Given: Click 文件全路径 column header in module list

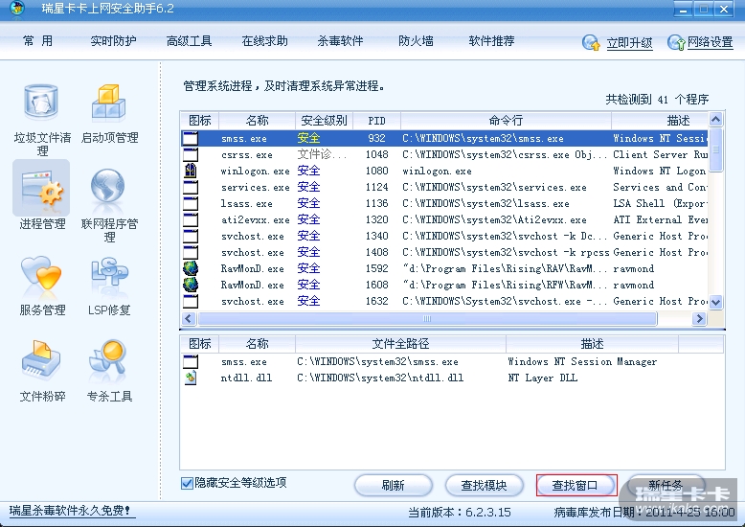Looking at the screenshot, I should coord(400,344).
